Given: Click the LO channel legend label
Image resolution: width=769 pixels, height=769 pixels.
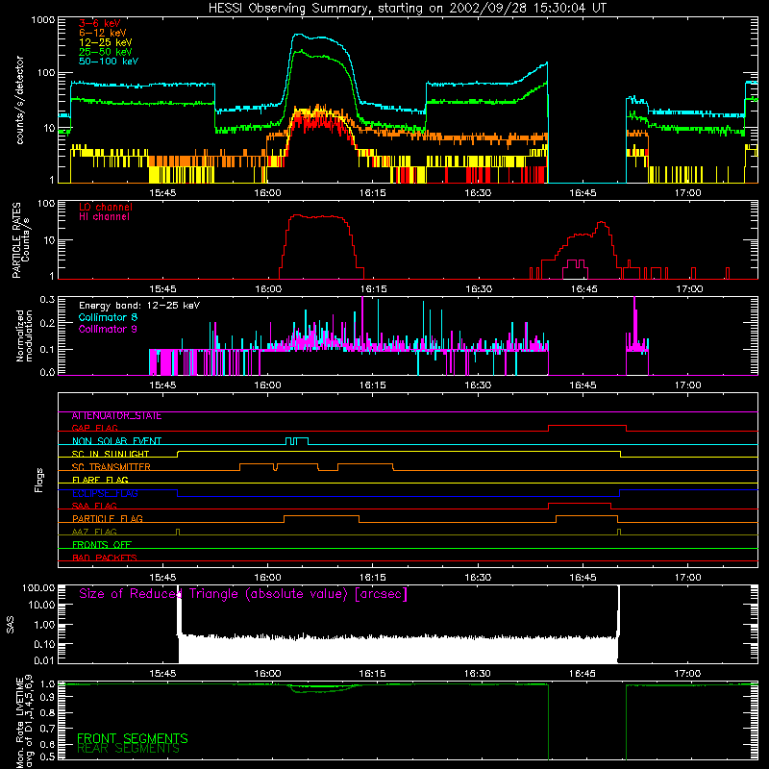Looking at the screenshot, I should [x=105, y=207].
